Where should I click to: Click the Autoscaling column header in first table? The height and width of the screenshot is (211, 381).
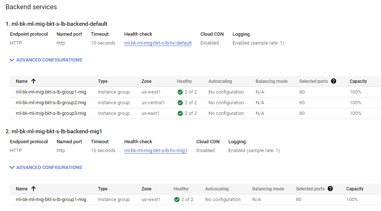pos(220,81)
